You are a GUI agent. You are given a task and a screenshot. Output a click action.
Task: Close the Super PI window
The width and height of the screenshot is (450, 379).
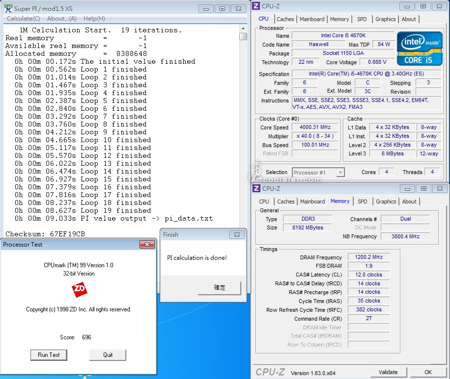(x=238, y=9)
